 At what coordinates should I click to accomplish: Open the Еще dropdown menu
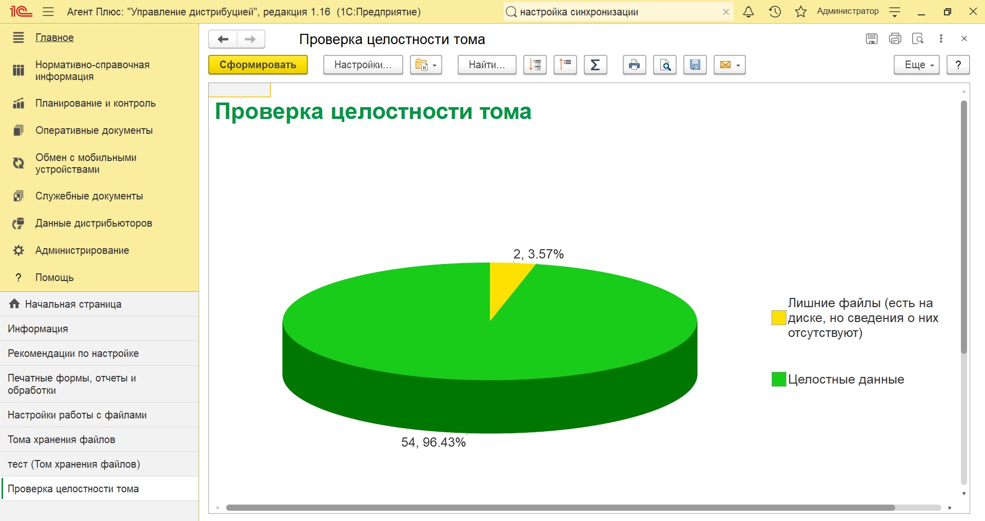point(917,65)
